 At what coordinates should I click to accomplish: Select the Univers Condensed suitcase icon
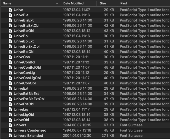[10, 130]
